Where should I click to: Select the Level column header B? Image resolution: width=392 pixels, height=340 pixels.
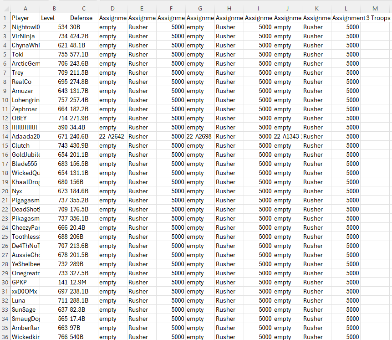click(54, 8)
